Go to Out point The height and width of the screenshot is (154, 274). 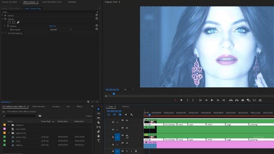223,100
